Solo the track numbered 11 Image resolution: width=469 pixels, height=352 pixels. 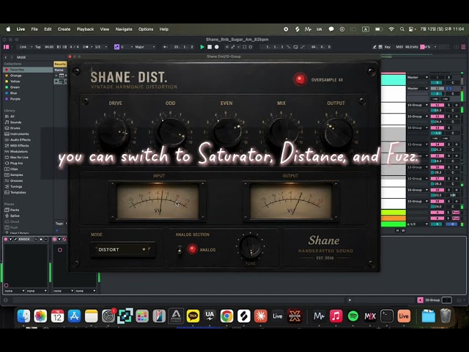click(448, 105)
